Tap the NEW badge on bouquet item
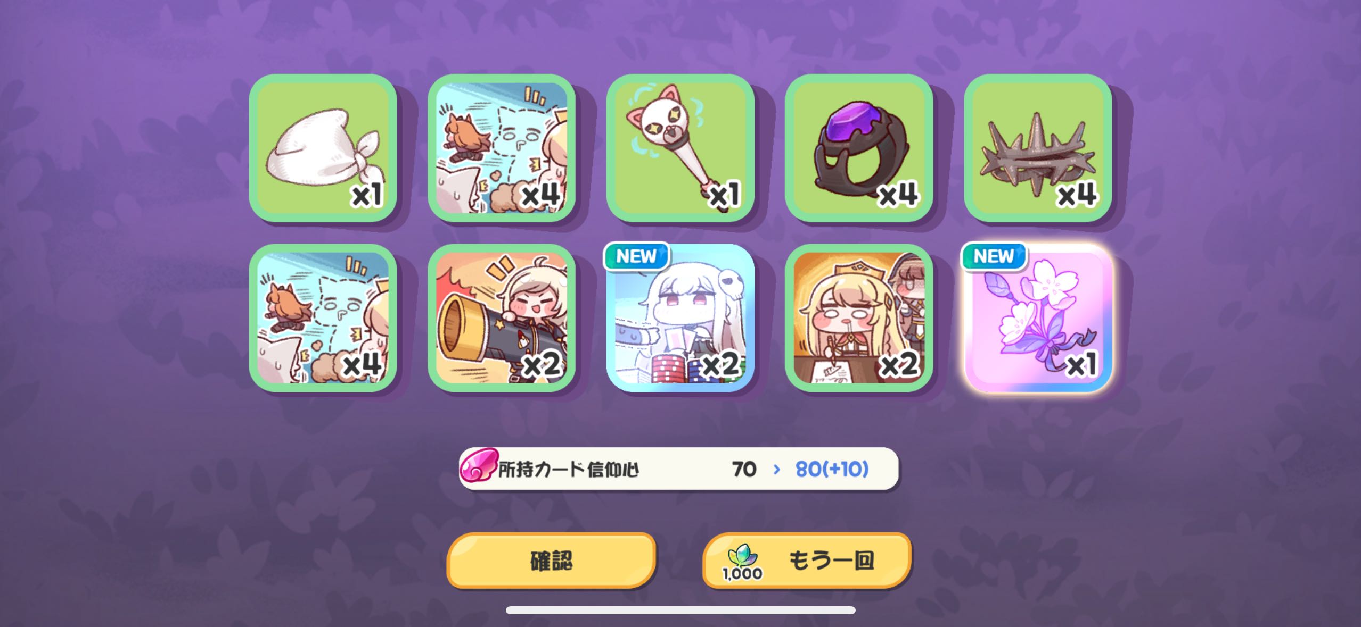The height and width of the screenshot is (627, 1361). (x=994, y=256)
